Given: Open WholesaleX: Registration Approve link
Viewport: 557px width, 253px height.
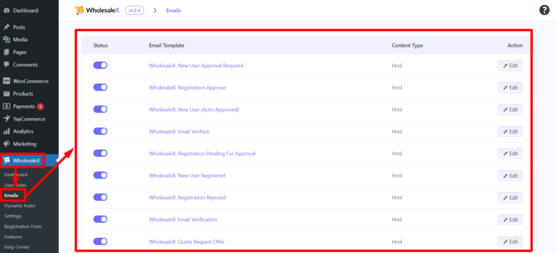Looking at the screenshot, I should (187, 87).
